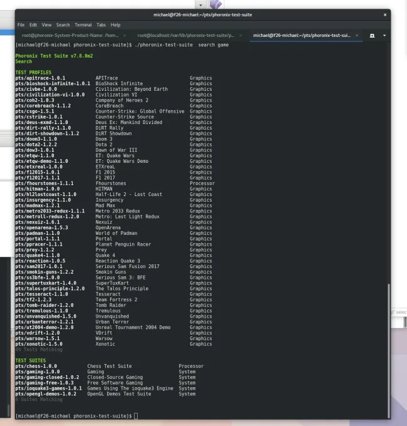The width and height of the screenshot is (407, 426).
Task: Click 'Planet Penguin Racer' text
Action: click(x=123, y=244)
